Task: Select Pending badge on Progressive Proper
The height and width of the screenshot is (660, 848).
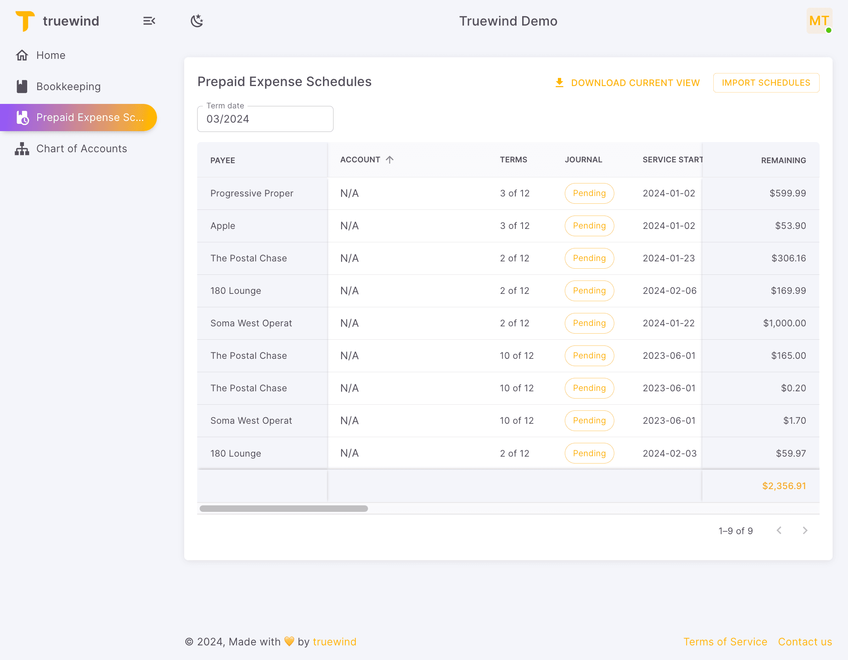Action: pyautogui.click(x=589, y=193)
